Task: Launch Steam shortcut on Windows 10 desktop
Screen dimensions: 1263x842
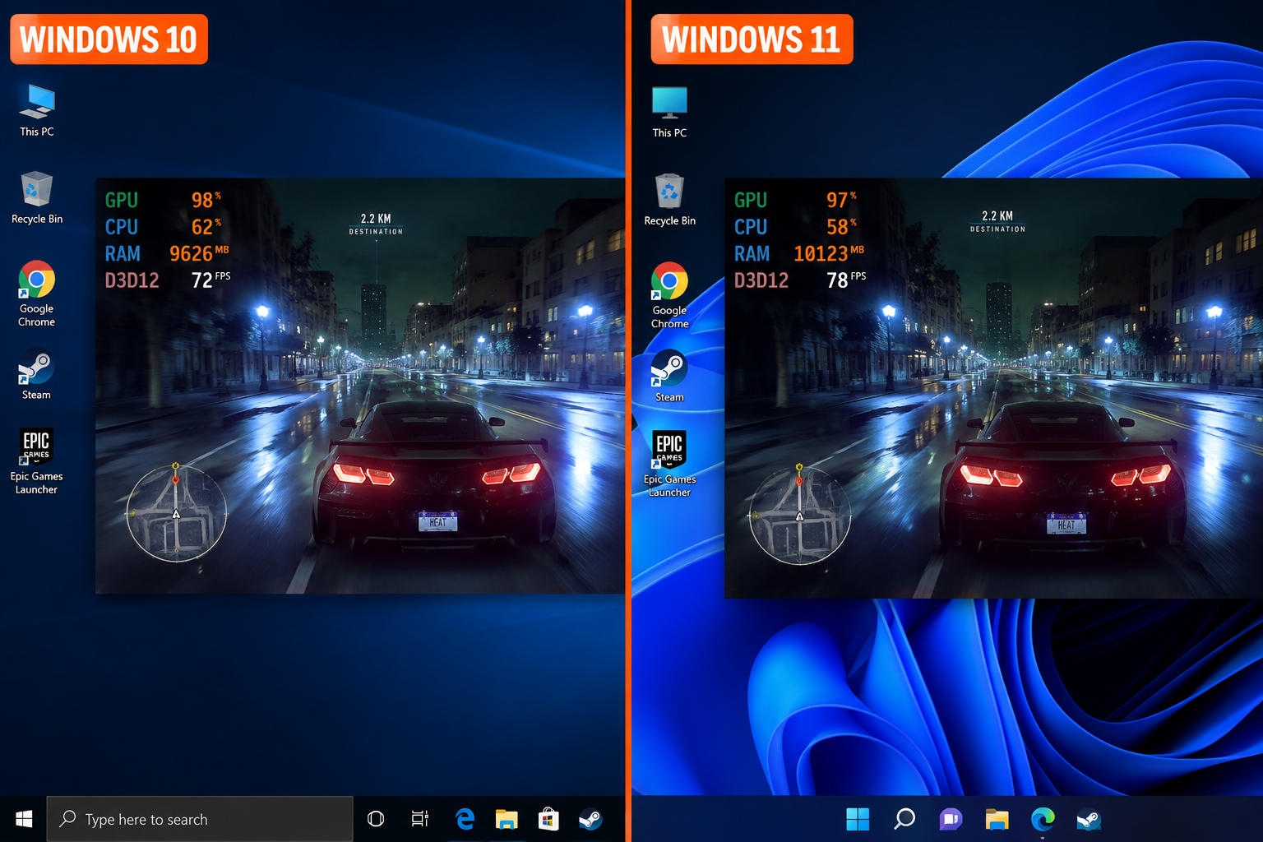Action: point(37,374)
